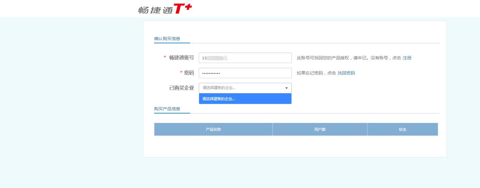Select the 请选择建账的企业... dropdown option

[x=245, y=99]
